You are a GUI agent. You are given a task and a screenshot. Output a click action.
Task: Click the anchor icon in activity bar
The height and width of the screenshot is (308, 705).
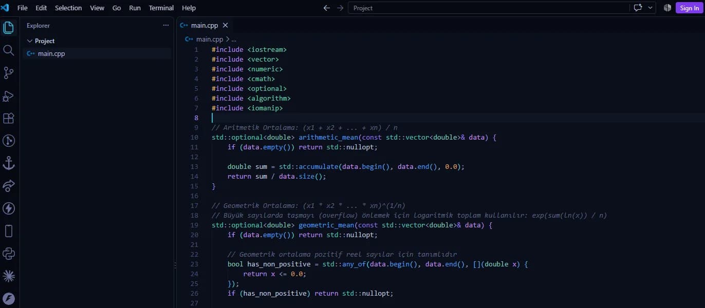pos(9,163)
